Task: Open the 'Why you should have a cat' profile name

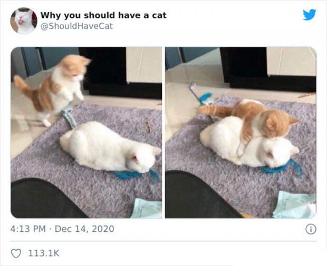Action: click(103, 15)
